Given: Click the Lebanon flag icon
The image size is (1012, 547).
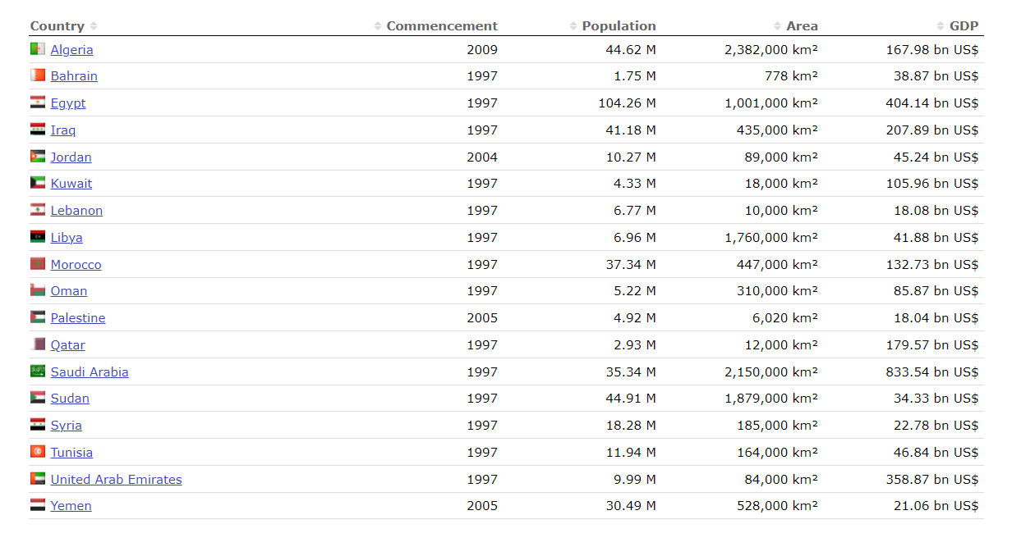Looking at the screenshot, I should (x=38, y=210).
